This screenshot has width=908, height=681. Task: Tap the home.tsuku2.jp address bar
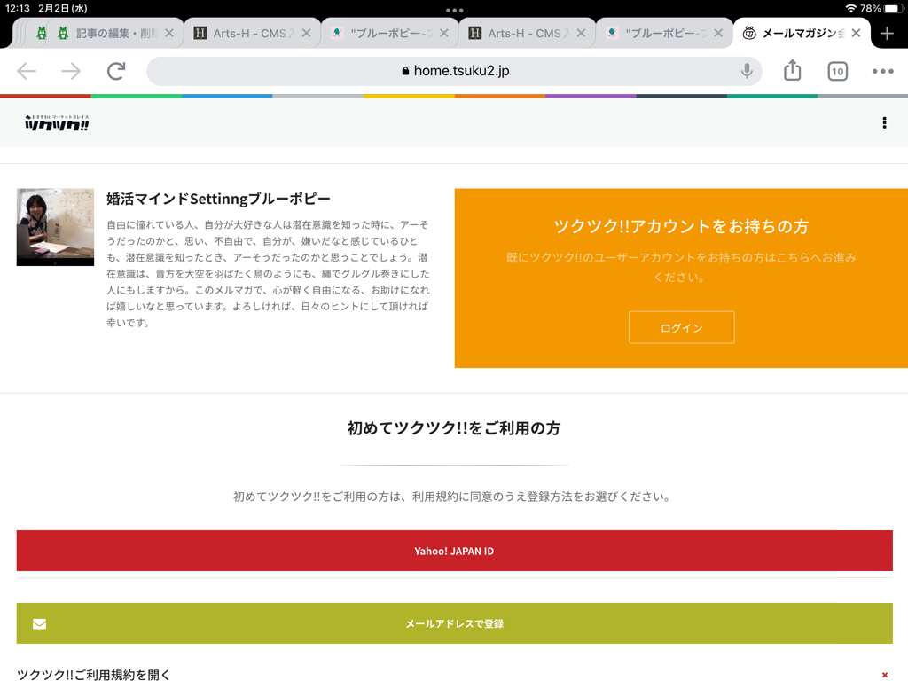point(454,71)
